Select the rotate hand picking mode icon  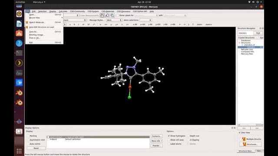102,16
